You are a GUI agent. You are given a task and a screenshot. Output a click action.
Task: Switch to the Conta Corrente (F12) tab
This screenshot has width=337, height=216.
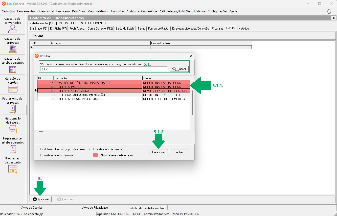pyautogui.click(x=100, y=29)
